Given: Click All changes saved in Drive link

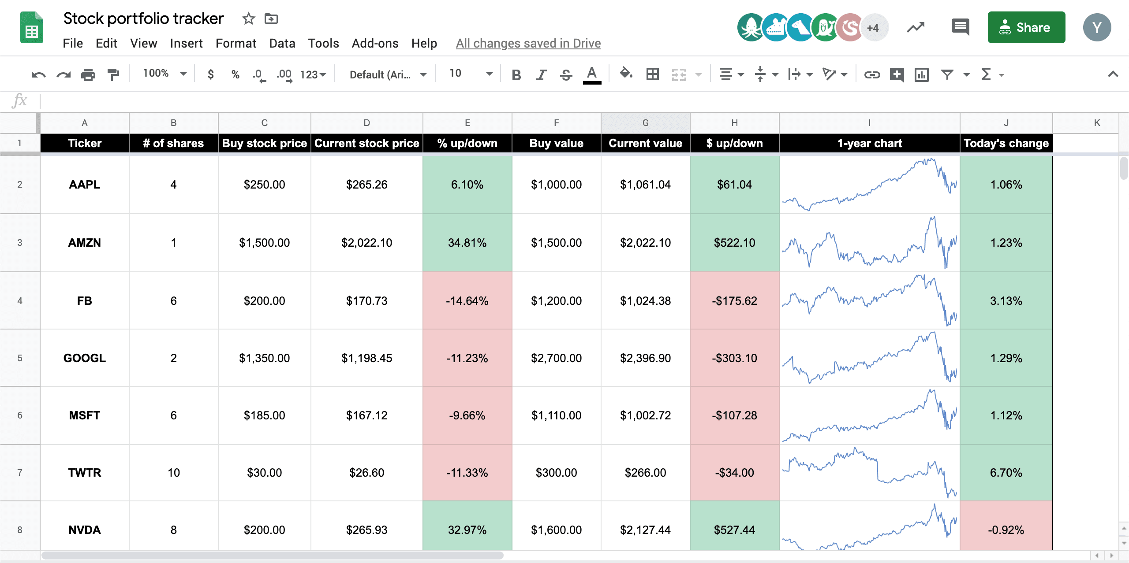Looking at the screenshot, I should pyautogui.click(x=528, y=43).
